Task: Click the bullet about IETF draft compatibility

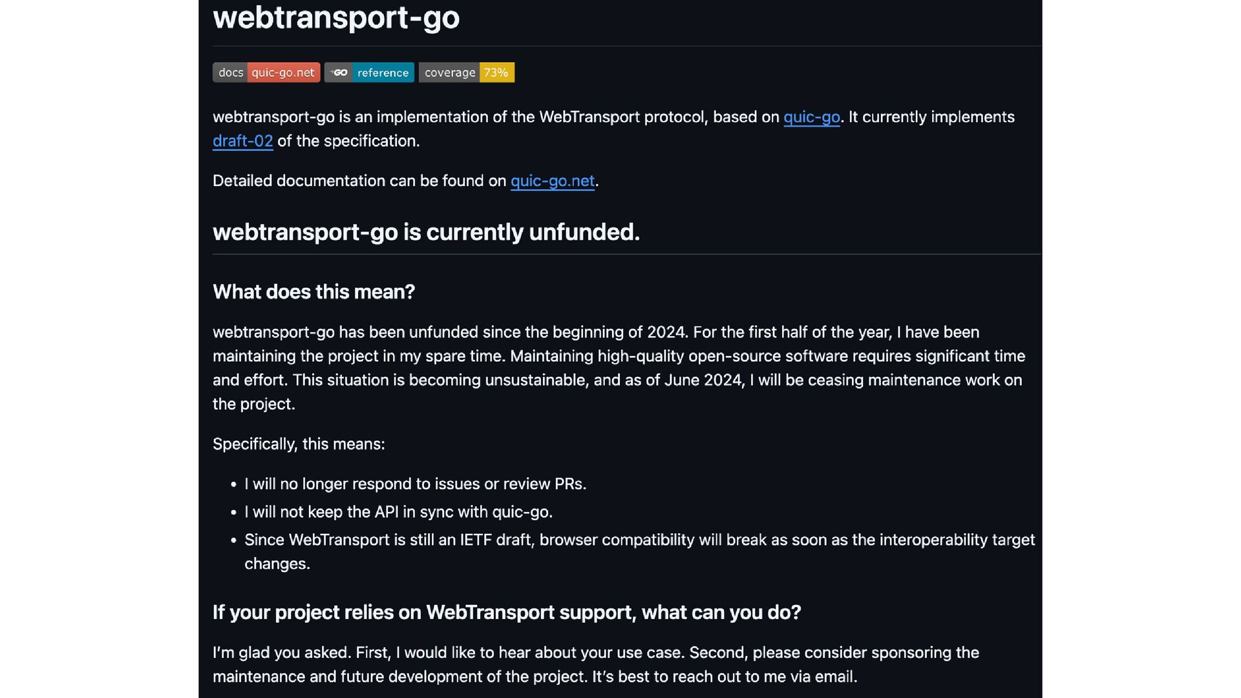Action: [639, 540]
